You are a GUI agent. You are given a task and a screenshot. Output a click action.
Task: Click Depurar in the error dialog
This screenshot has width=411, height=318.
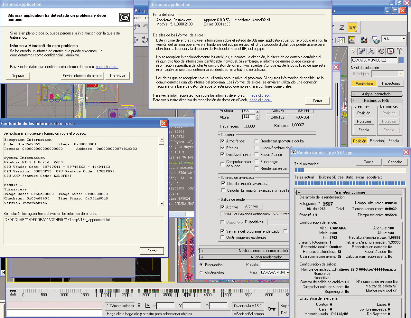coord(18,76)
